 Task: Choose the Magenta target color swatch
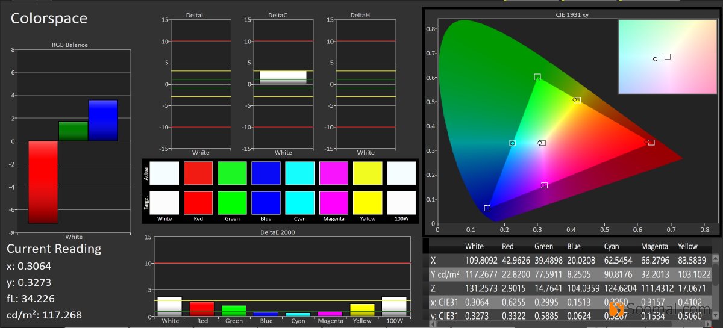coord(334,202)
